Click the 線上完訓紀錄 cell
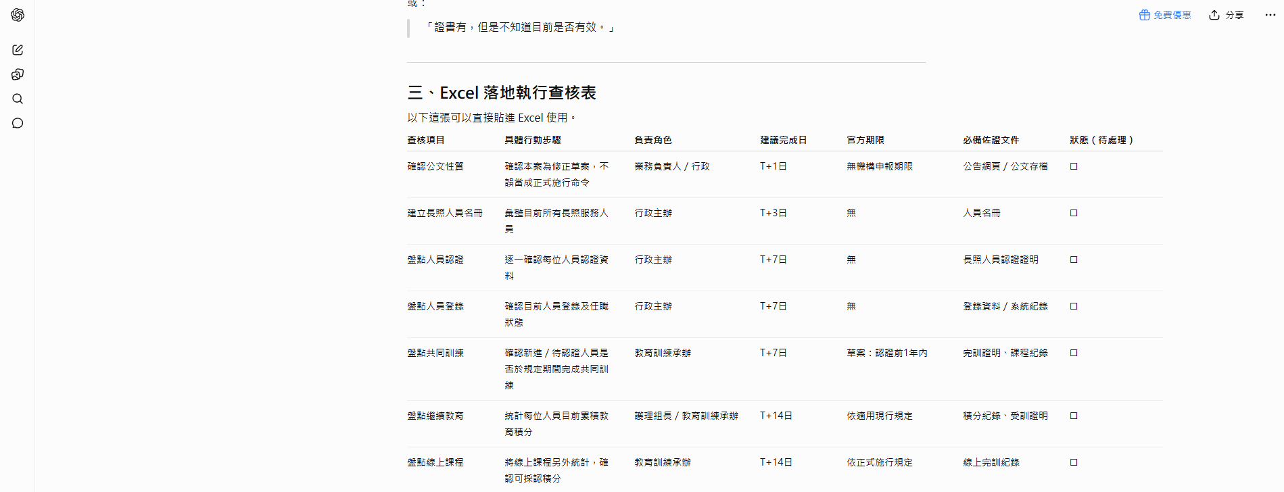Image resolution: width=1284 pixels, height=492 pixels. coord(991,462)
